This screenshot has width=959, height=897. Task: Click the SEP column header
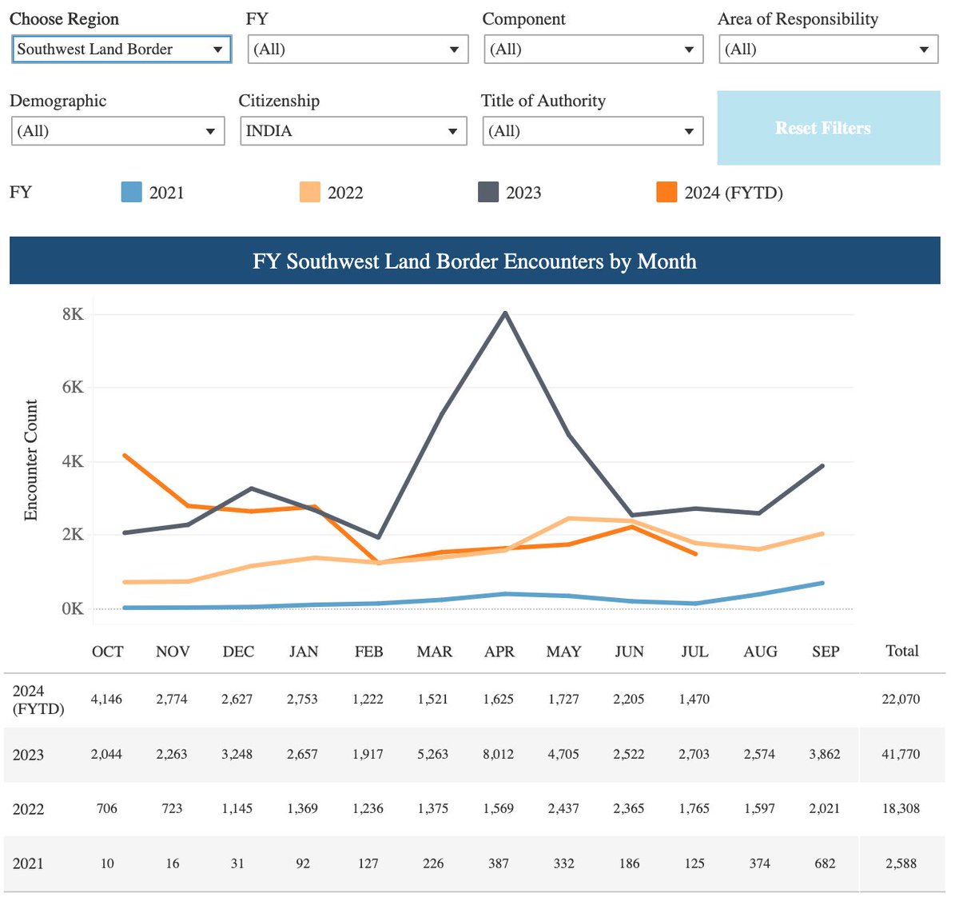point(826,652)
